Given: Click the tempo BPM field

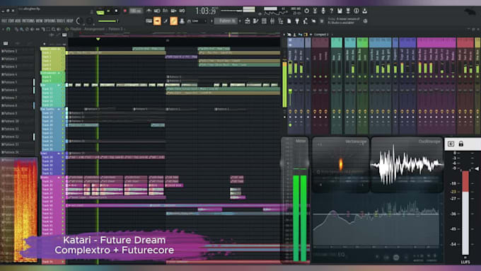Looking at the screenshot, I should (136, 11).
